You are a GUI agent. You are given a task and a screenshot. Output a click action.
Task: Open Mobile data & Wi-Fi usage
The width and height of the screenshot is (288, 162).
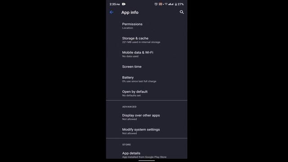coord(147,54)
